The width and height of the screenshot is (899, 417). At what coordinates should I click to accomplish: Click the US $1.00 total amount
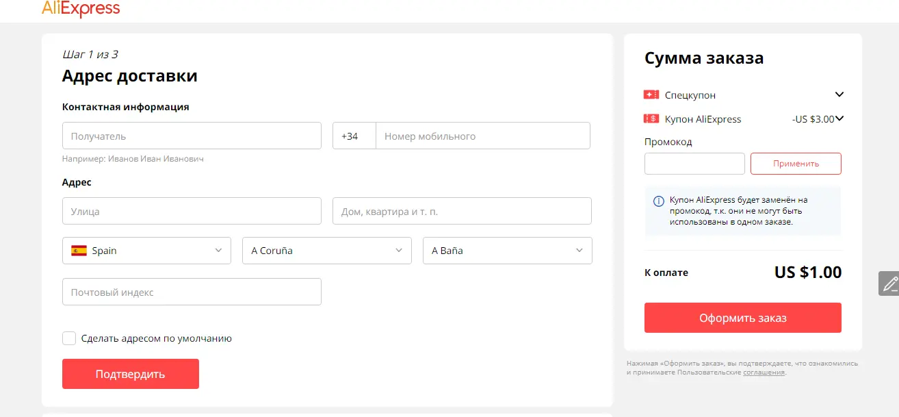pyautogui.click(x=808, y=272)
